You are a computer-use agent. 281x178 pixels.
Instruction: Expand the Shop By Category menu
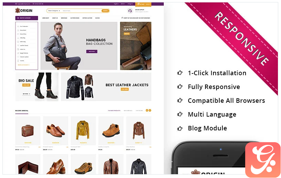27,18
